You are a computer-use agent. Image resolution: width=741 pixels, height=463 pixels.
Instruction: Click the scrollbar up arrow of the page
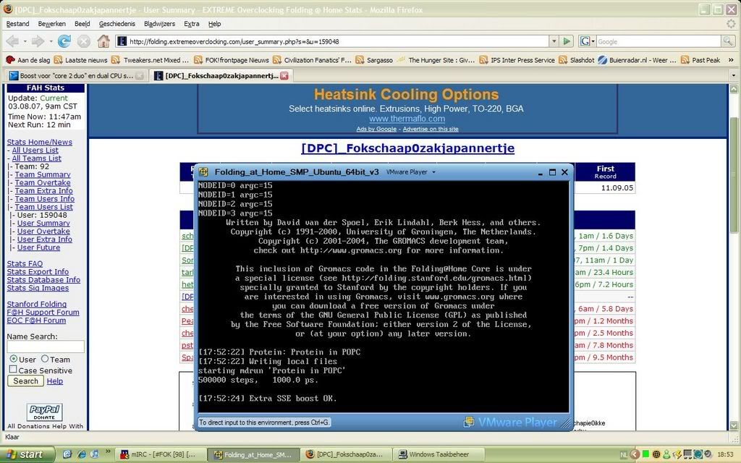tap(734, 88)
